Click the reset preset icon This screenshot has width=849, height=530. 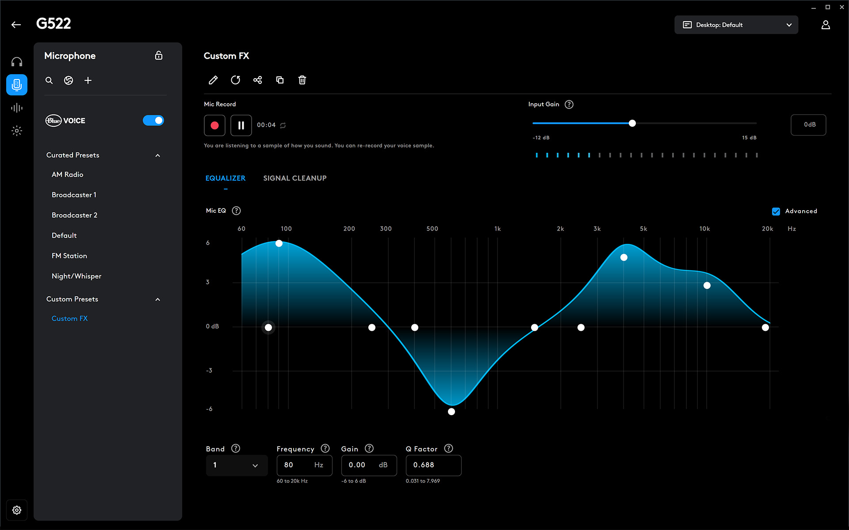[x=235, y=80]
